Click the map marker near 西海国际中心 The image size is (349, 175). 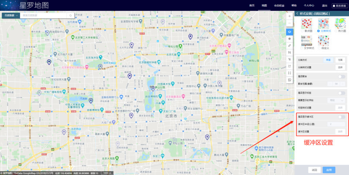tap(47, 33)
